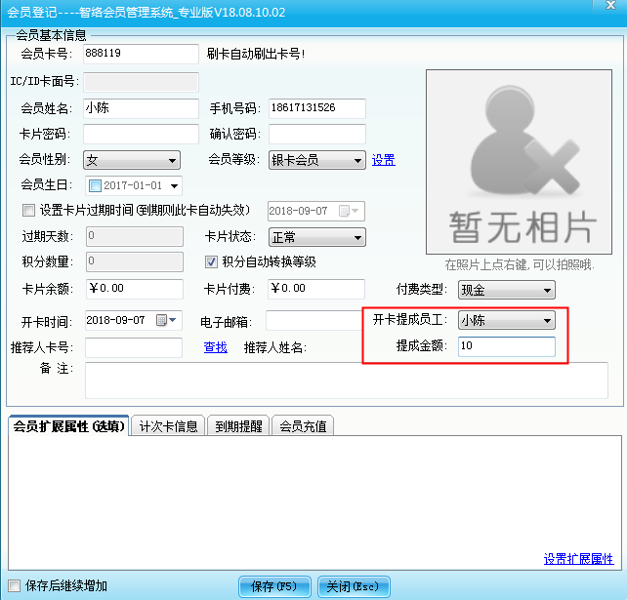Open the 会员等级 dropdown list
This screenshot has width=627, height=600.
(x=357, y=160)
